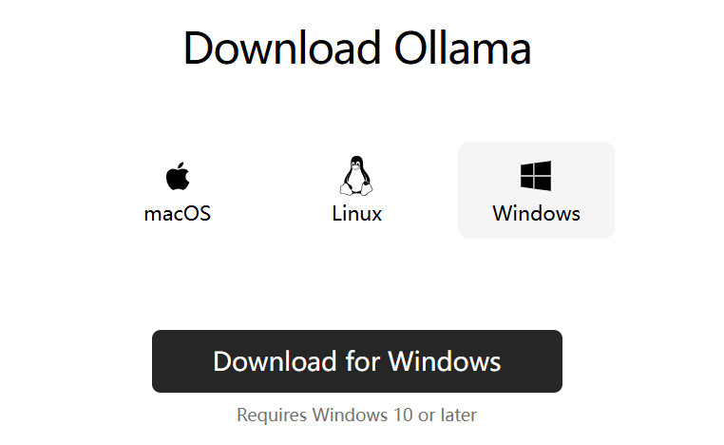Select the Linux Tux penguin icon
This screenshot has height=445, width=724.
[356, 176]
